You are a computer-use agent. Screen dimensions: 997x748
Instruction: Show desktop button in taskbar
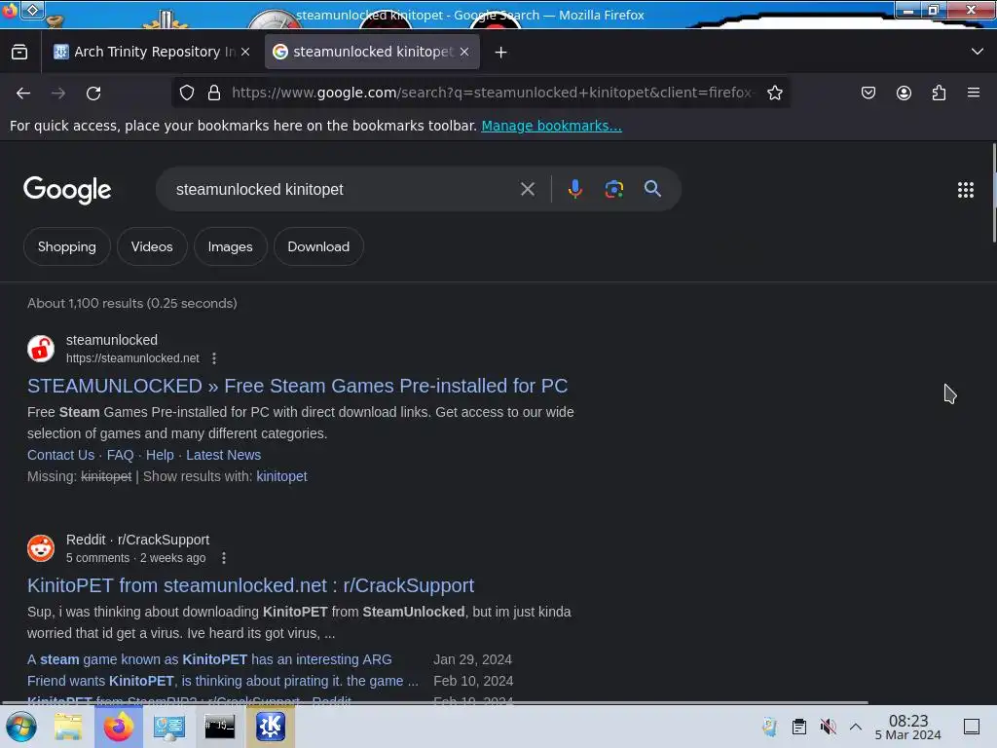coord(972,727)
